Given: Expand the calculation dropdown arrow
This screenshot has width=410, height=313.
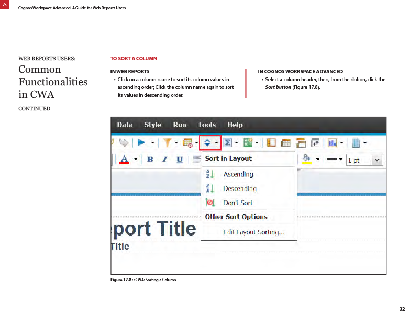Looking at the screenshot, I should [x=257, y=143].
